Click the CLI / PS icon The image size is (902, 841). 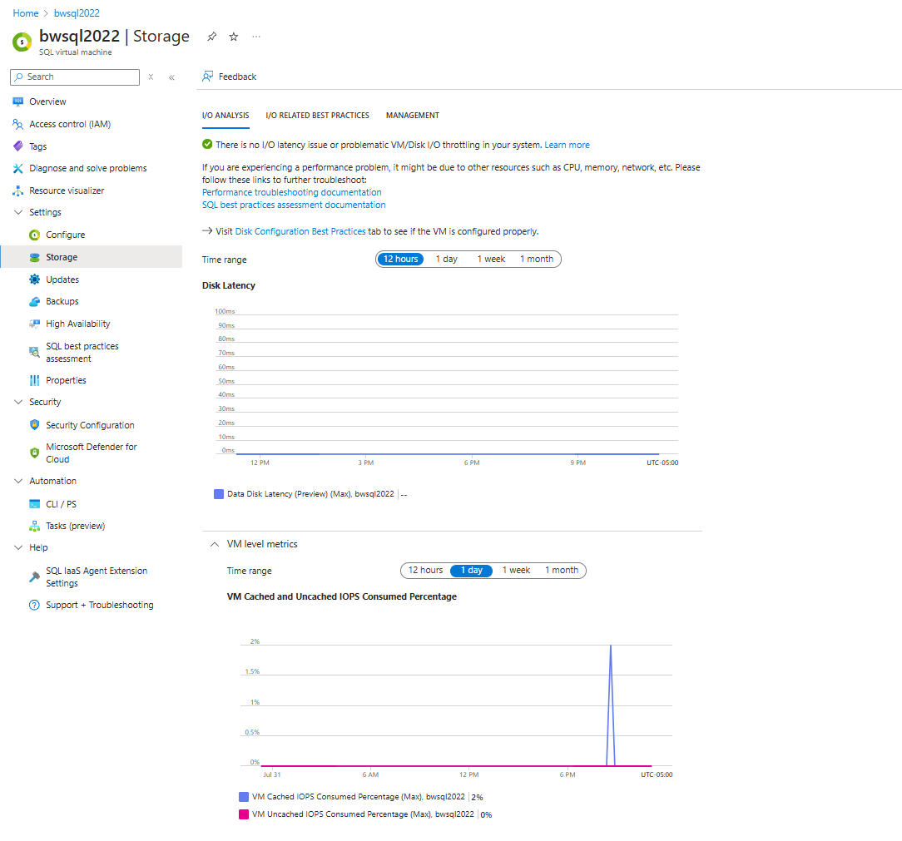tap(34, 504)
